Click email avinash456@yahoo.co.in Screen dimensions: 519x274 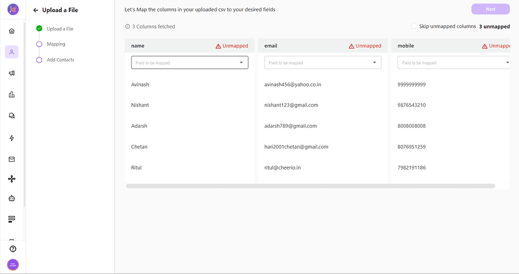pyautogui.click(x=293, y=85)
